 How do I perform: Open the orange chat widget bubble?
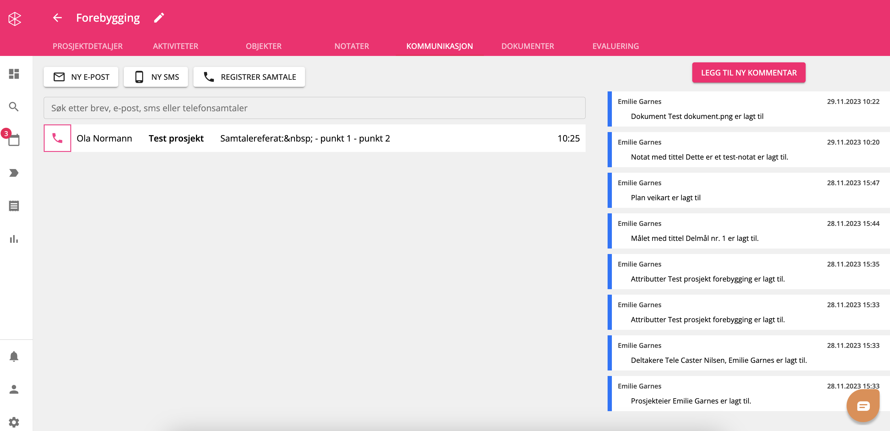pos(863,405)
